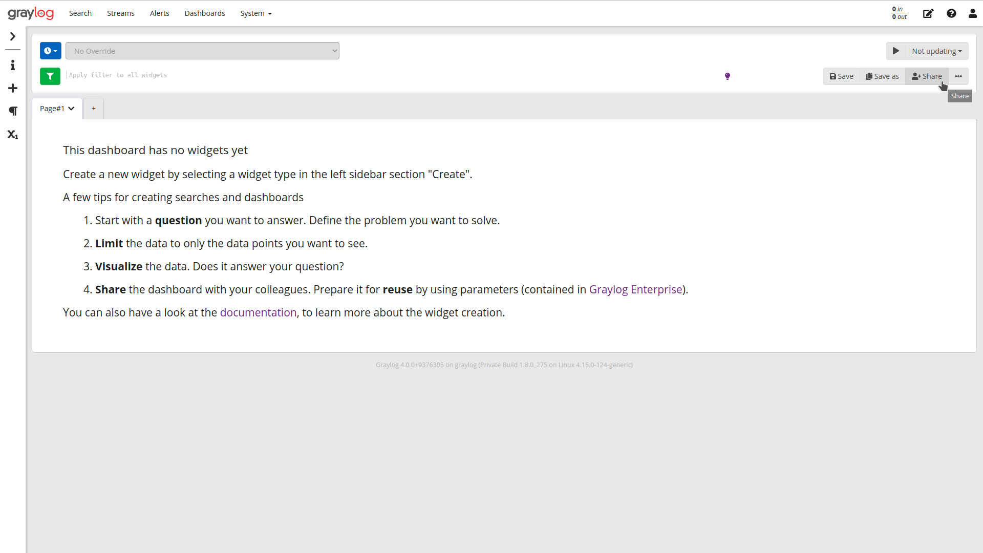Open the dashboard Description sidebar panel

click(x=12, y=65)
